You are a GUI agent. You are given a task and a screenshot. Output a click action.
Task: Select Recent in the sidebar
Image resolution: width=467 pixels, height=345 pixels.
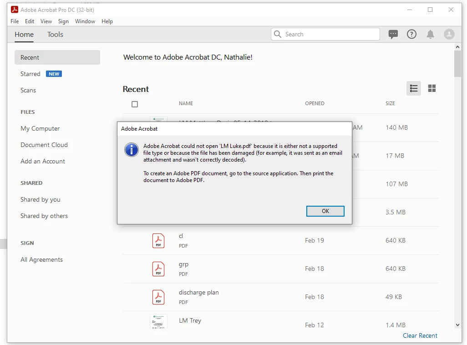[57, 57]
